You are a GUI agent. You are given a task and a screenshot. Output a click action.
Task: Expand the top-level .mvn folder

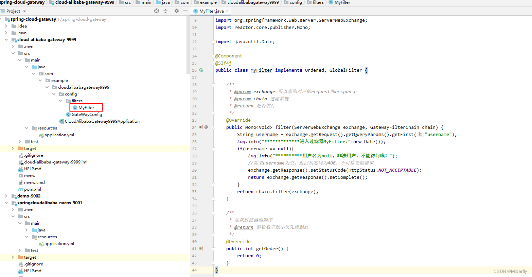6,33
